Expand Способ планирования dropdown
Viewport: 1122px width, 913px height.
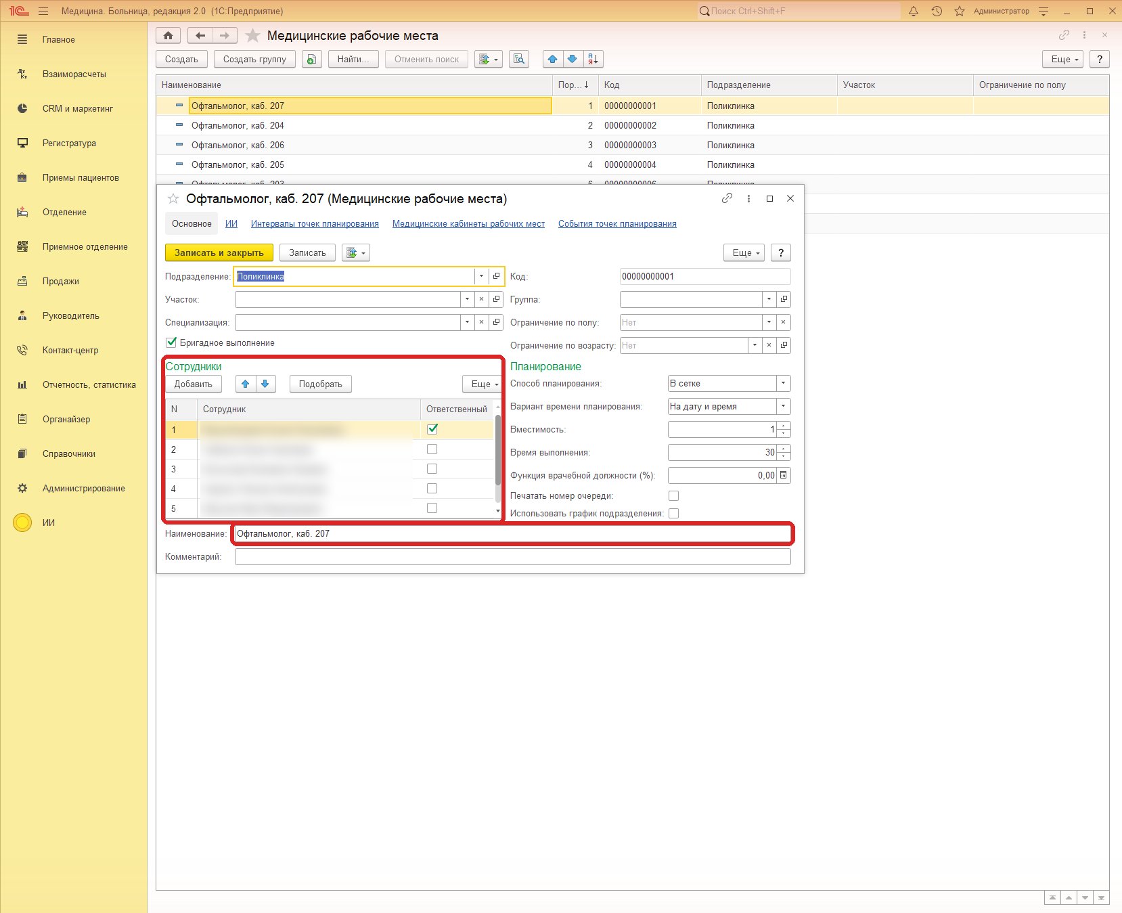783,384
